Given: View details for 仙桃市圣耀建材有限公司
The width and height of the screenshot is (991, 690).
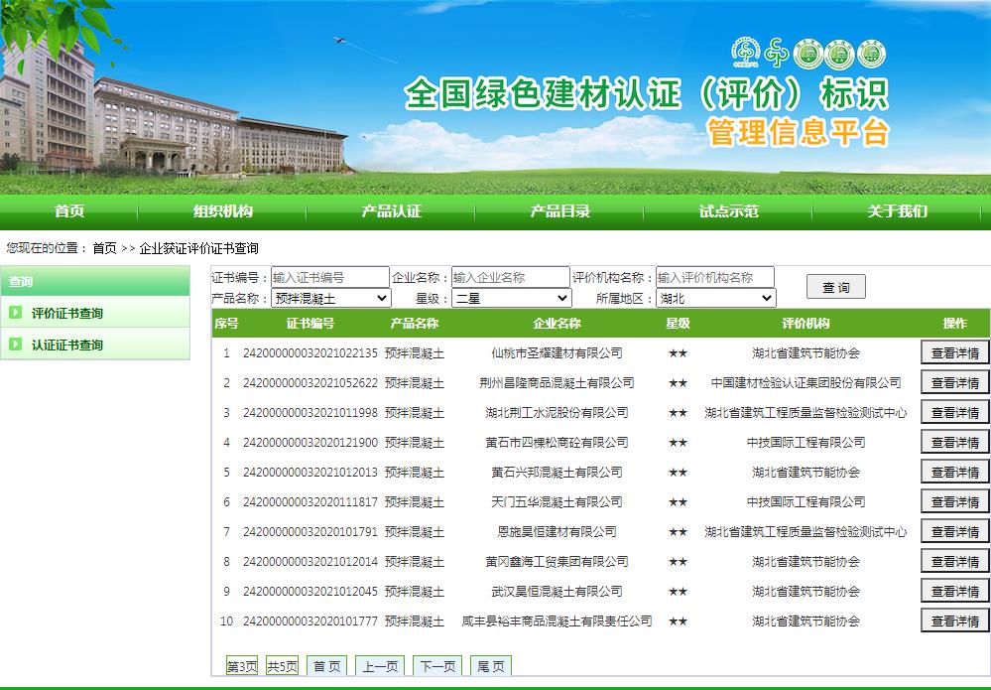Looking at the screenshot, I should (x=954, y=352).
